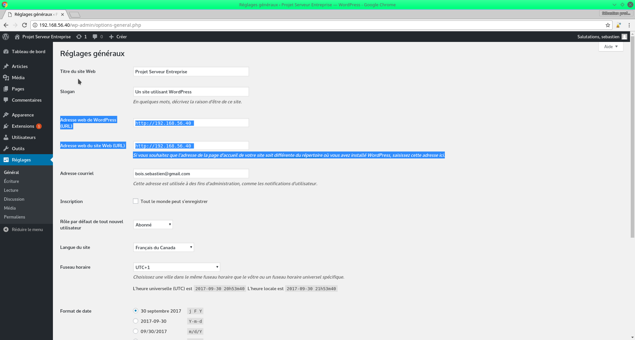
Task: Open the Écriture settings submenu
Action: click(x=12, y=181)
